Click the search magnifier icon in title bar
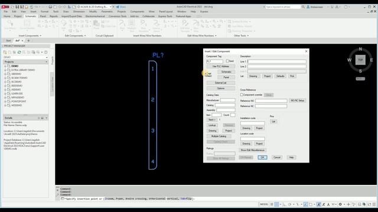The image size is (378, 212). click(x=303, y=7)
